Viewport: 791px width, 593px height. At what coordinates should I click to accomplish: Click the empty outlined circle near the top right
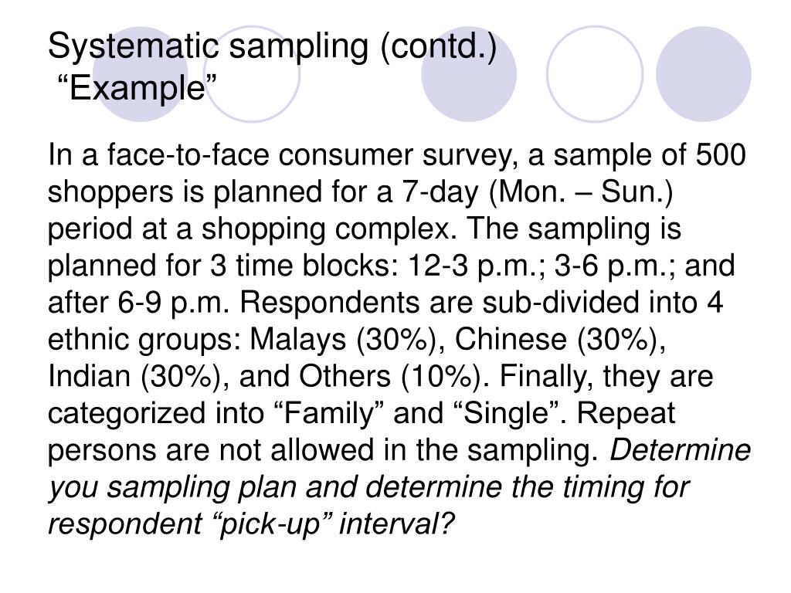(x=595, y=74)
